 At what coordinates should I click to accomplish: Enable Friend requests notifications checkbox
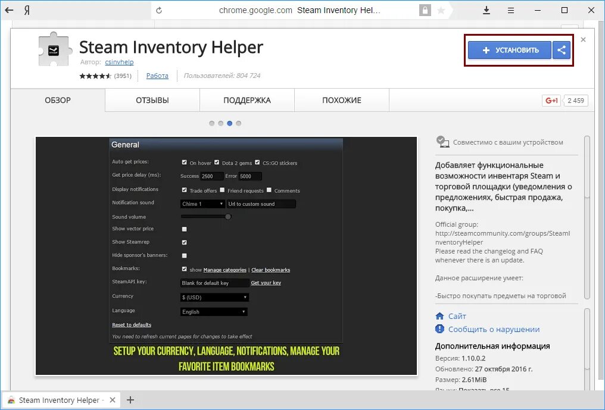pyautogui.click(x=222, y=190)
